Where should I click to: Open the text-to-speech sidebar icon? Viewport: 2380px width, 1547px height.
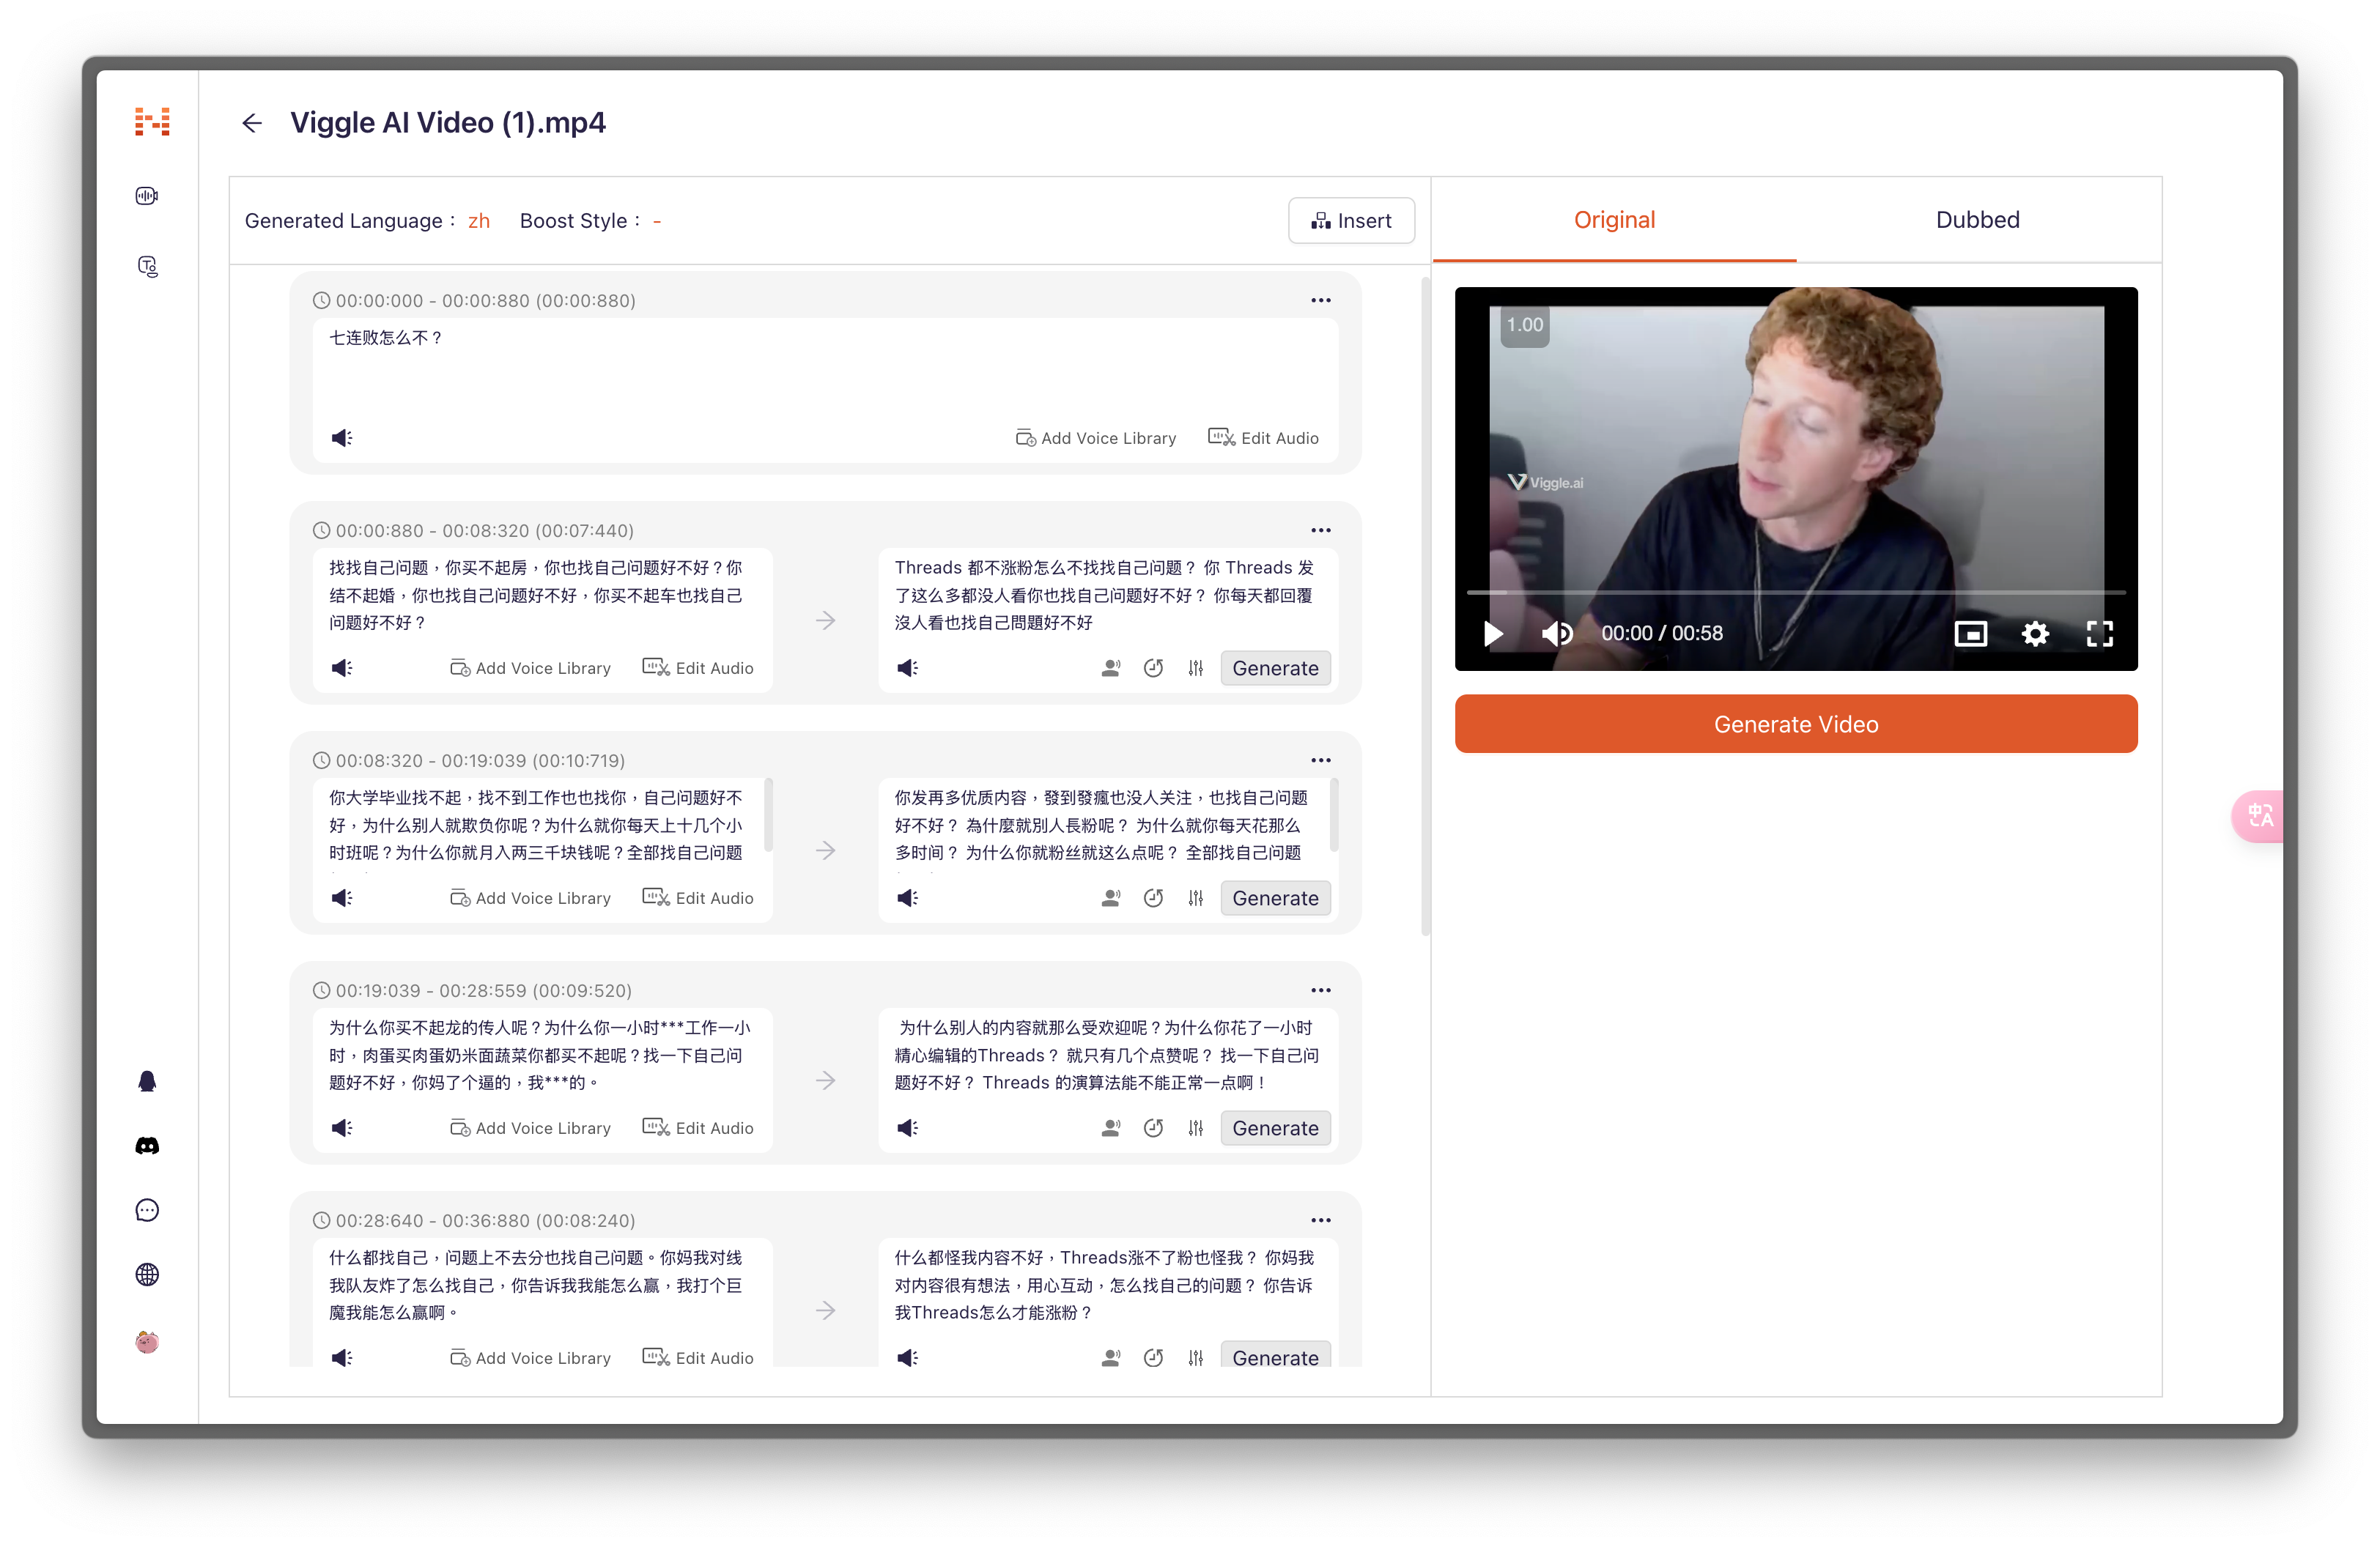point(147,266)
